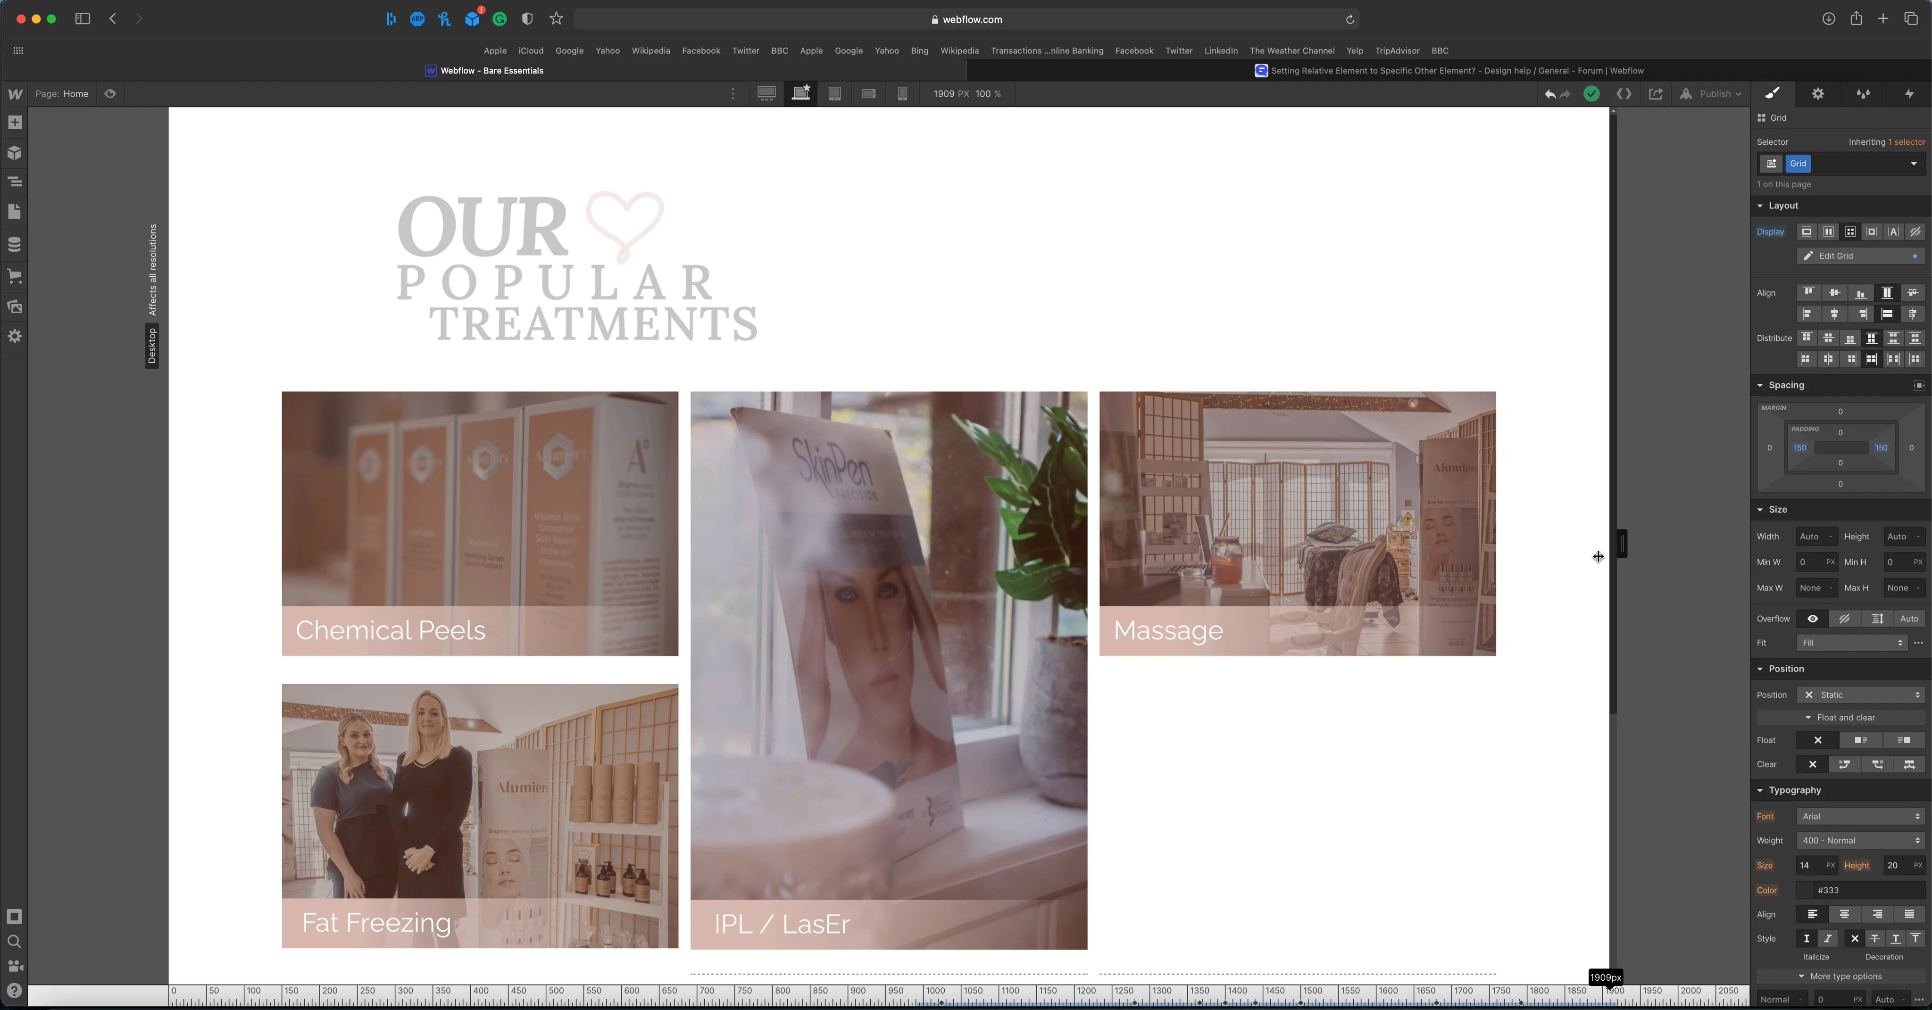Viewport: 1932px width, 1010px height.
Task: Open the Assets images panel
Action: point(15,306)
